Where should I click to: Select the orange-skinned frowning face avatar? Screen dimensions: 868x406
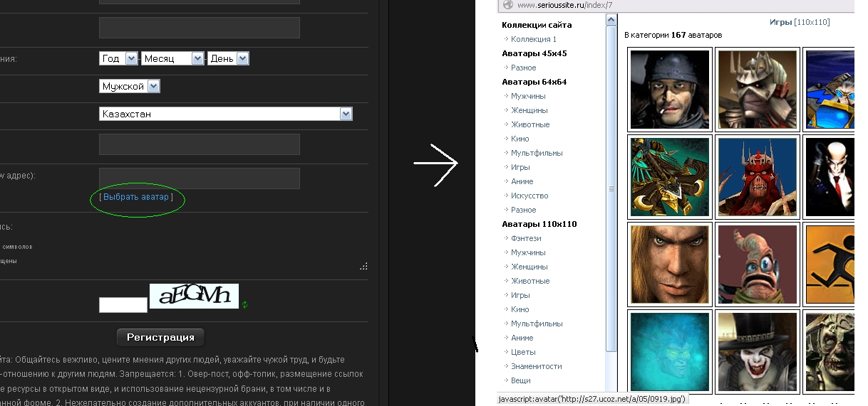[x=670, y=264]
